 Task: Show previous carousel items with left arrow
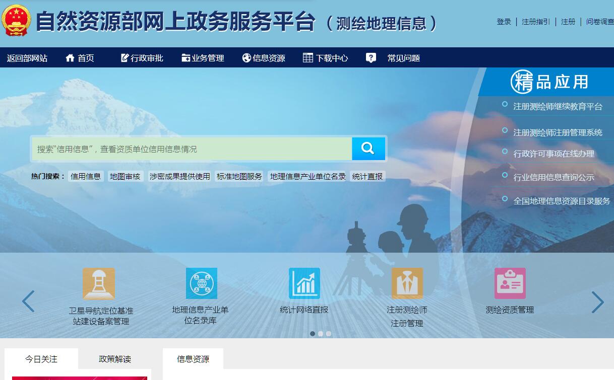coord(28,301)
